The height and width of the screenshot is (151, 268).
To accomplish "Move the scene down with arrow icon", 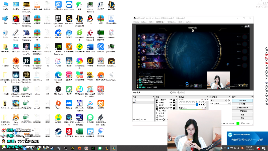I will tap(145, 119).
